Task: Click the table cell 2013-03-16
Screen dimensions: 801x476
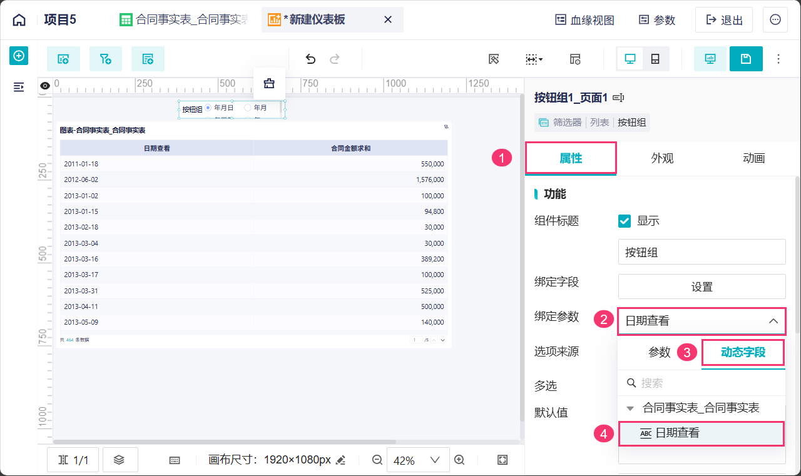Action: pos(81,258)
